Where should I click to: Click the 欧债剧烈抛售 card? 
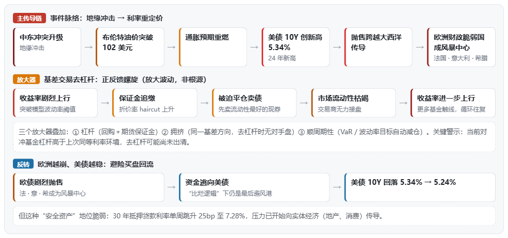88,187
